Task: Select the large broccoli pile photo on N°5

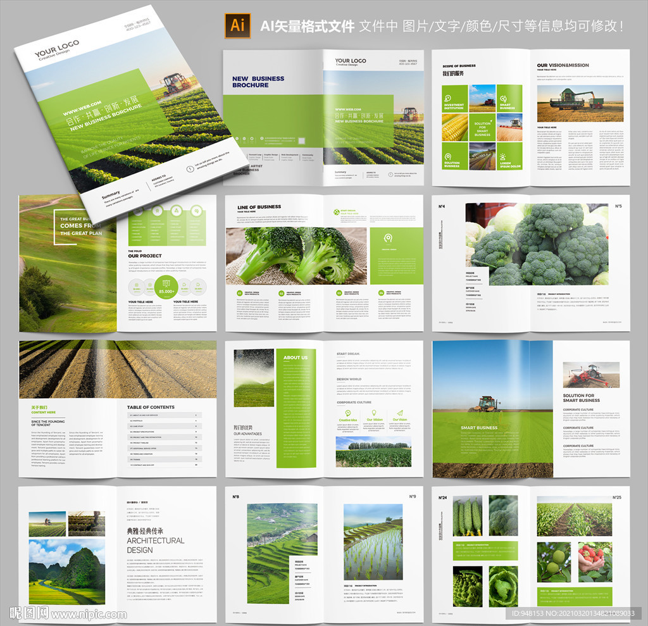Action: coord(537,244)
